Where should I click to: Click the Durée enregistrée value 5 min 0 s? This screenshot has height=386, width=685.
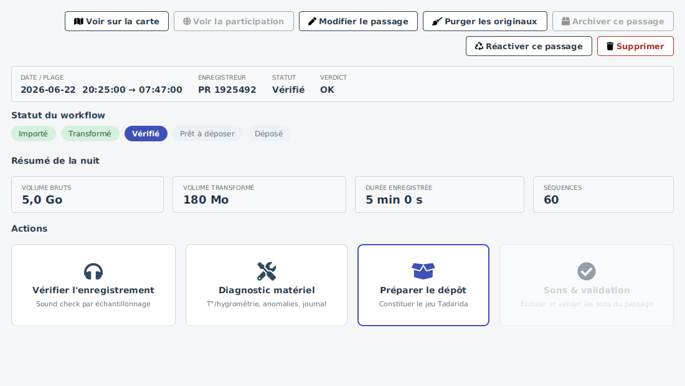coord(394,200)
